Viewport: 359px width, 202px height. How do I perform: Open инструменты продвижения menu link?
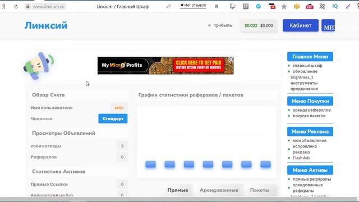[x=304, y=86]
